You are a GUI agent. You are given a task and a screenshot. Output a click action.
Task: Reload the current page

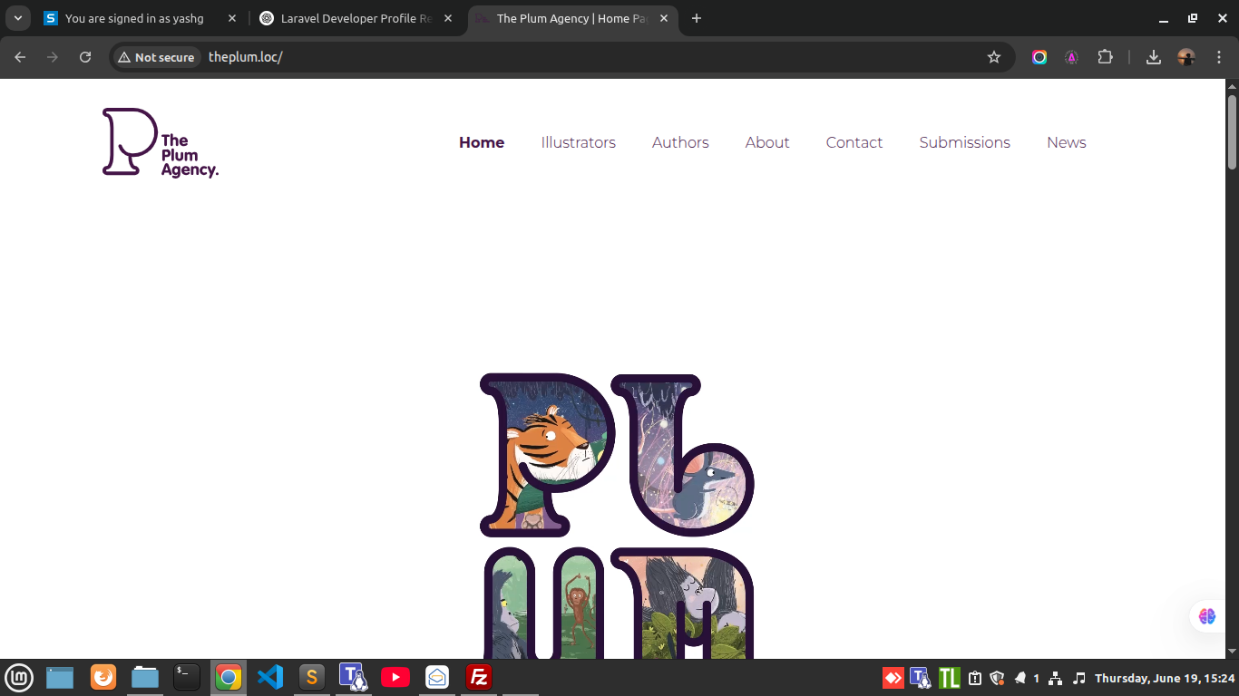point(85,57)
